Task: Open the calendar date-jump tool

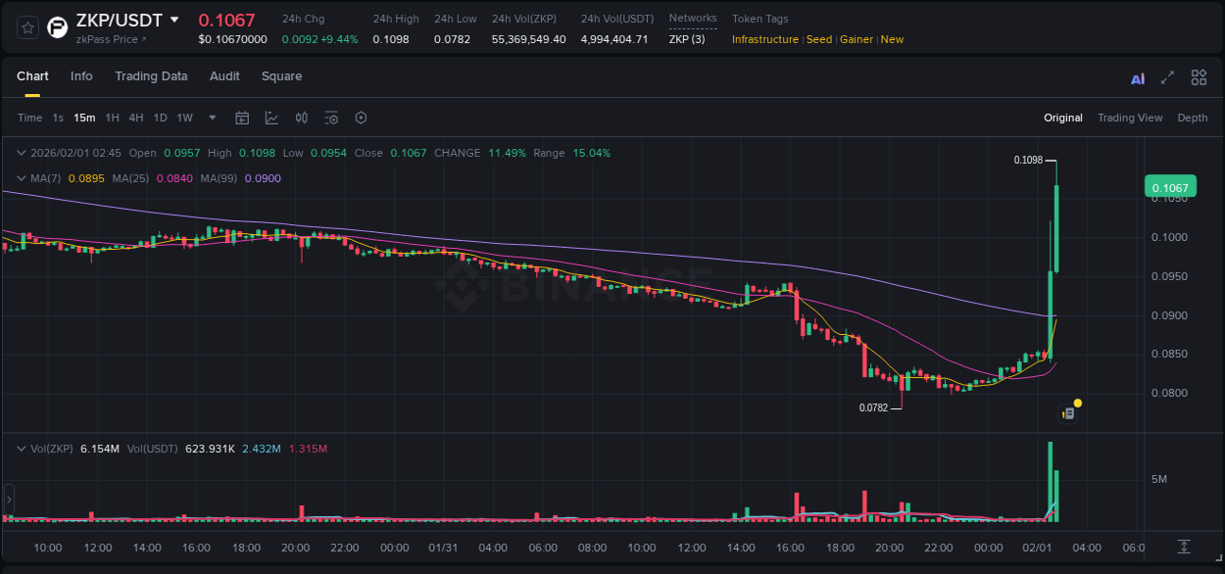Action: [242, 118]
